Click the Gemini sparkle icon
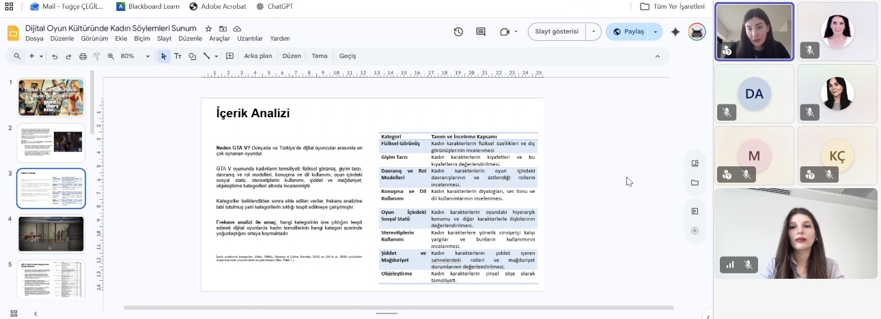The width and height of the screenshot is (881, 319). pos(675,32)
